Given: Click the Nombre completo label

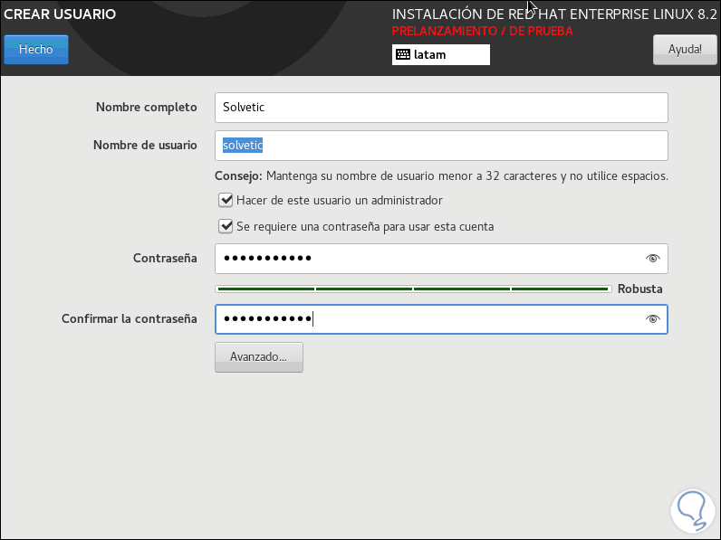Looking at the screenshot, I should [x=146, y=108].
